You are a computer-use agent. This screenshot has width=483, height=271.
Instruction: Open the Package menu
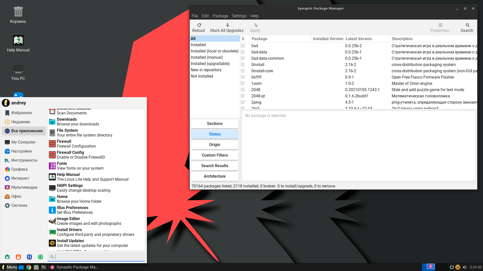pos(220,16)
